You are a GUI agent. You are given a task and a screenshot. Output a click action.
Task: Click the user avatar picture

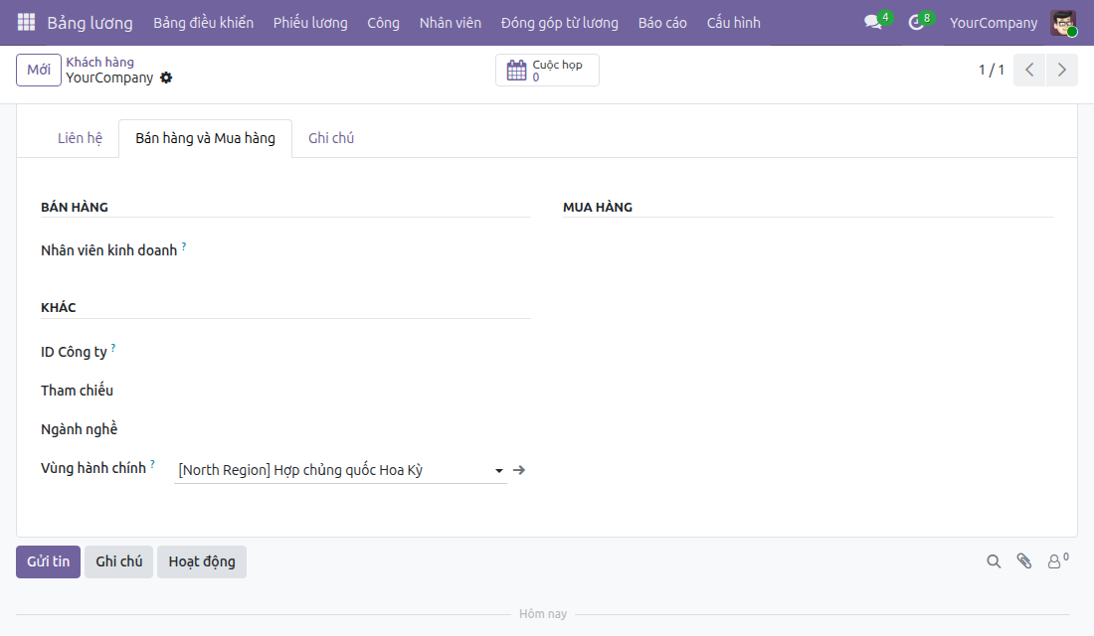1063,23
